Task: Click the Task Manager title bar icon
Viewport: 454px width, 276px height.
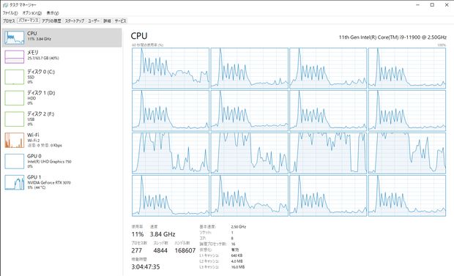Action: [x=5, y=5]
